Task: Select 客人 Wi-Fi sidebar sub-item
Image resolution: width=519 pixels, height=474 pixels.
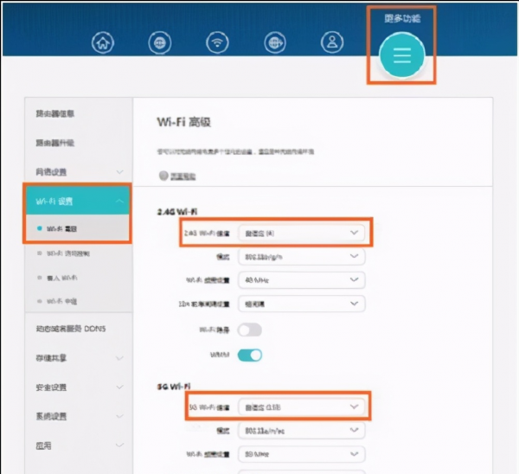Action: tap(62, 278)
